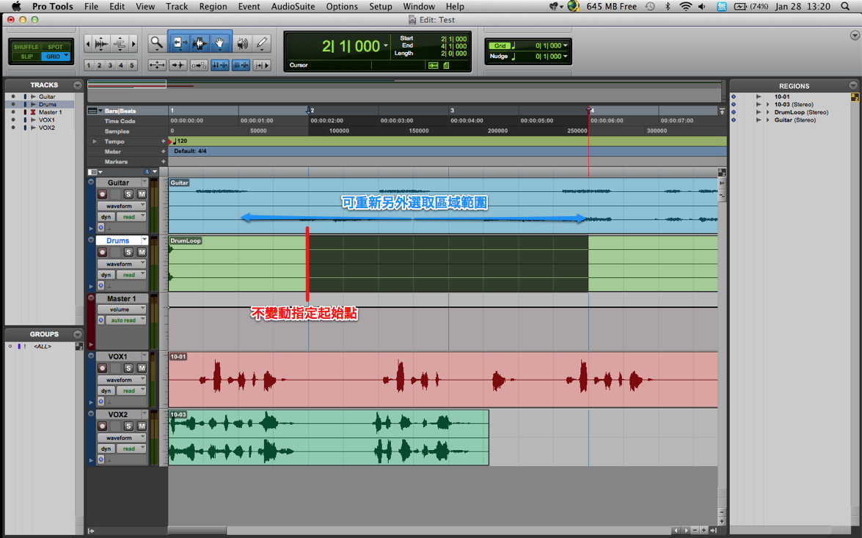Toggle Link Track and Edit Selection
This screenshot has height=538, width=862.
pyautogui.click(x=241, y=65)
